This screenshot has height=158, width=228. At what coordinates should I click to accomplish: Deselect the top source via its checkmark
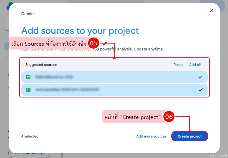(200, 77)
